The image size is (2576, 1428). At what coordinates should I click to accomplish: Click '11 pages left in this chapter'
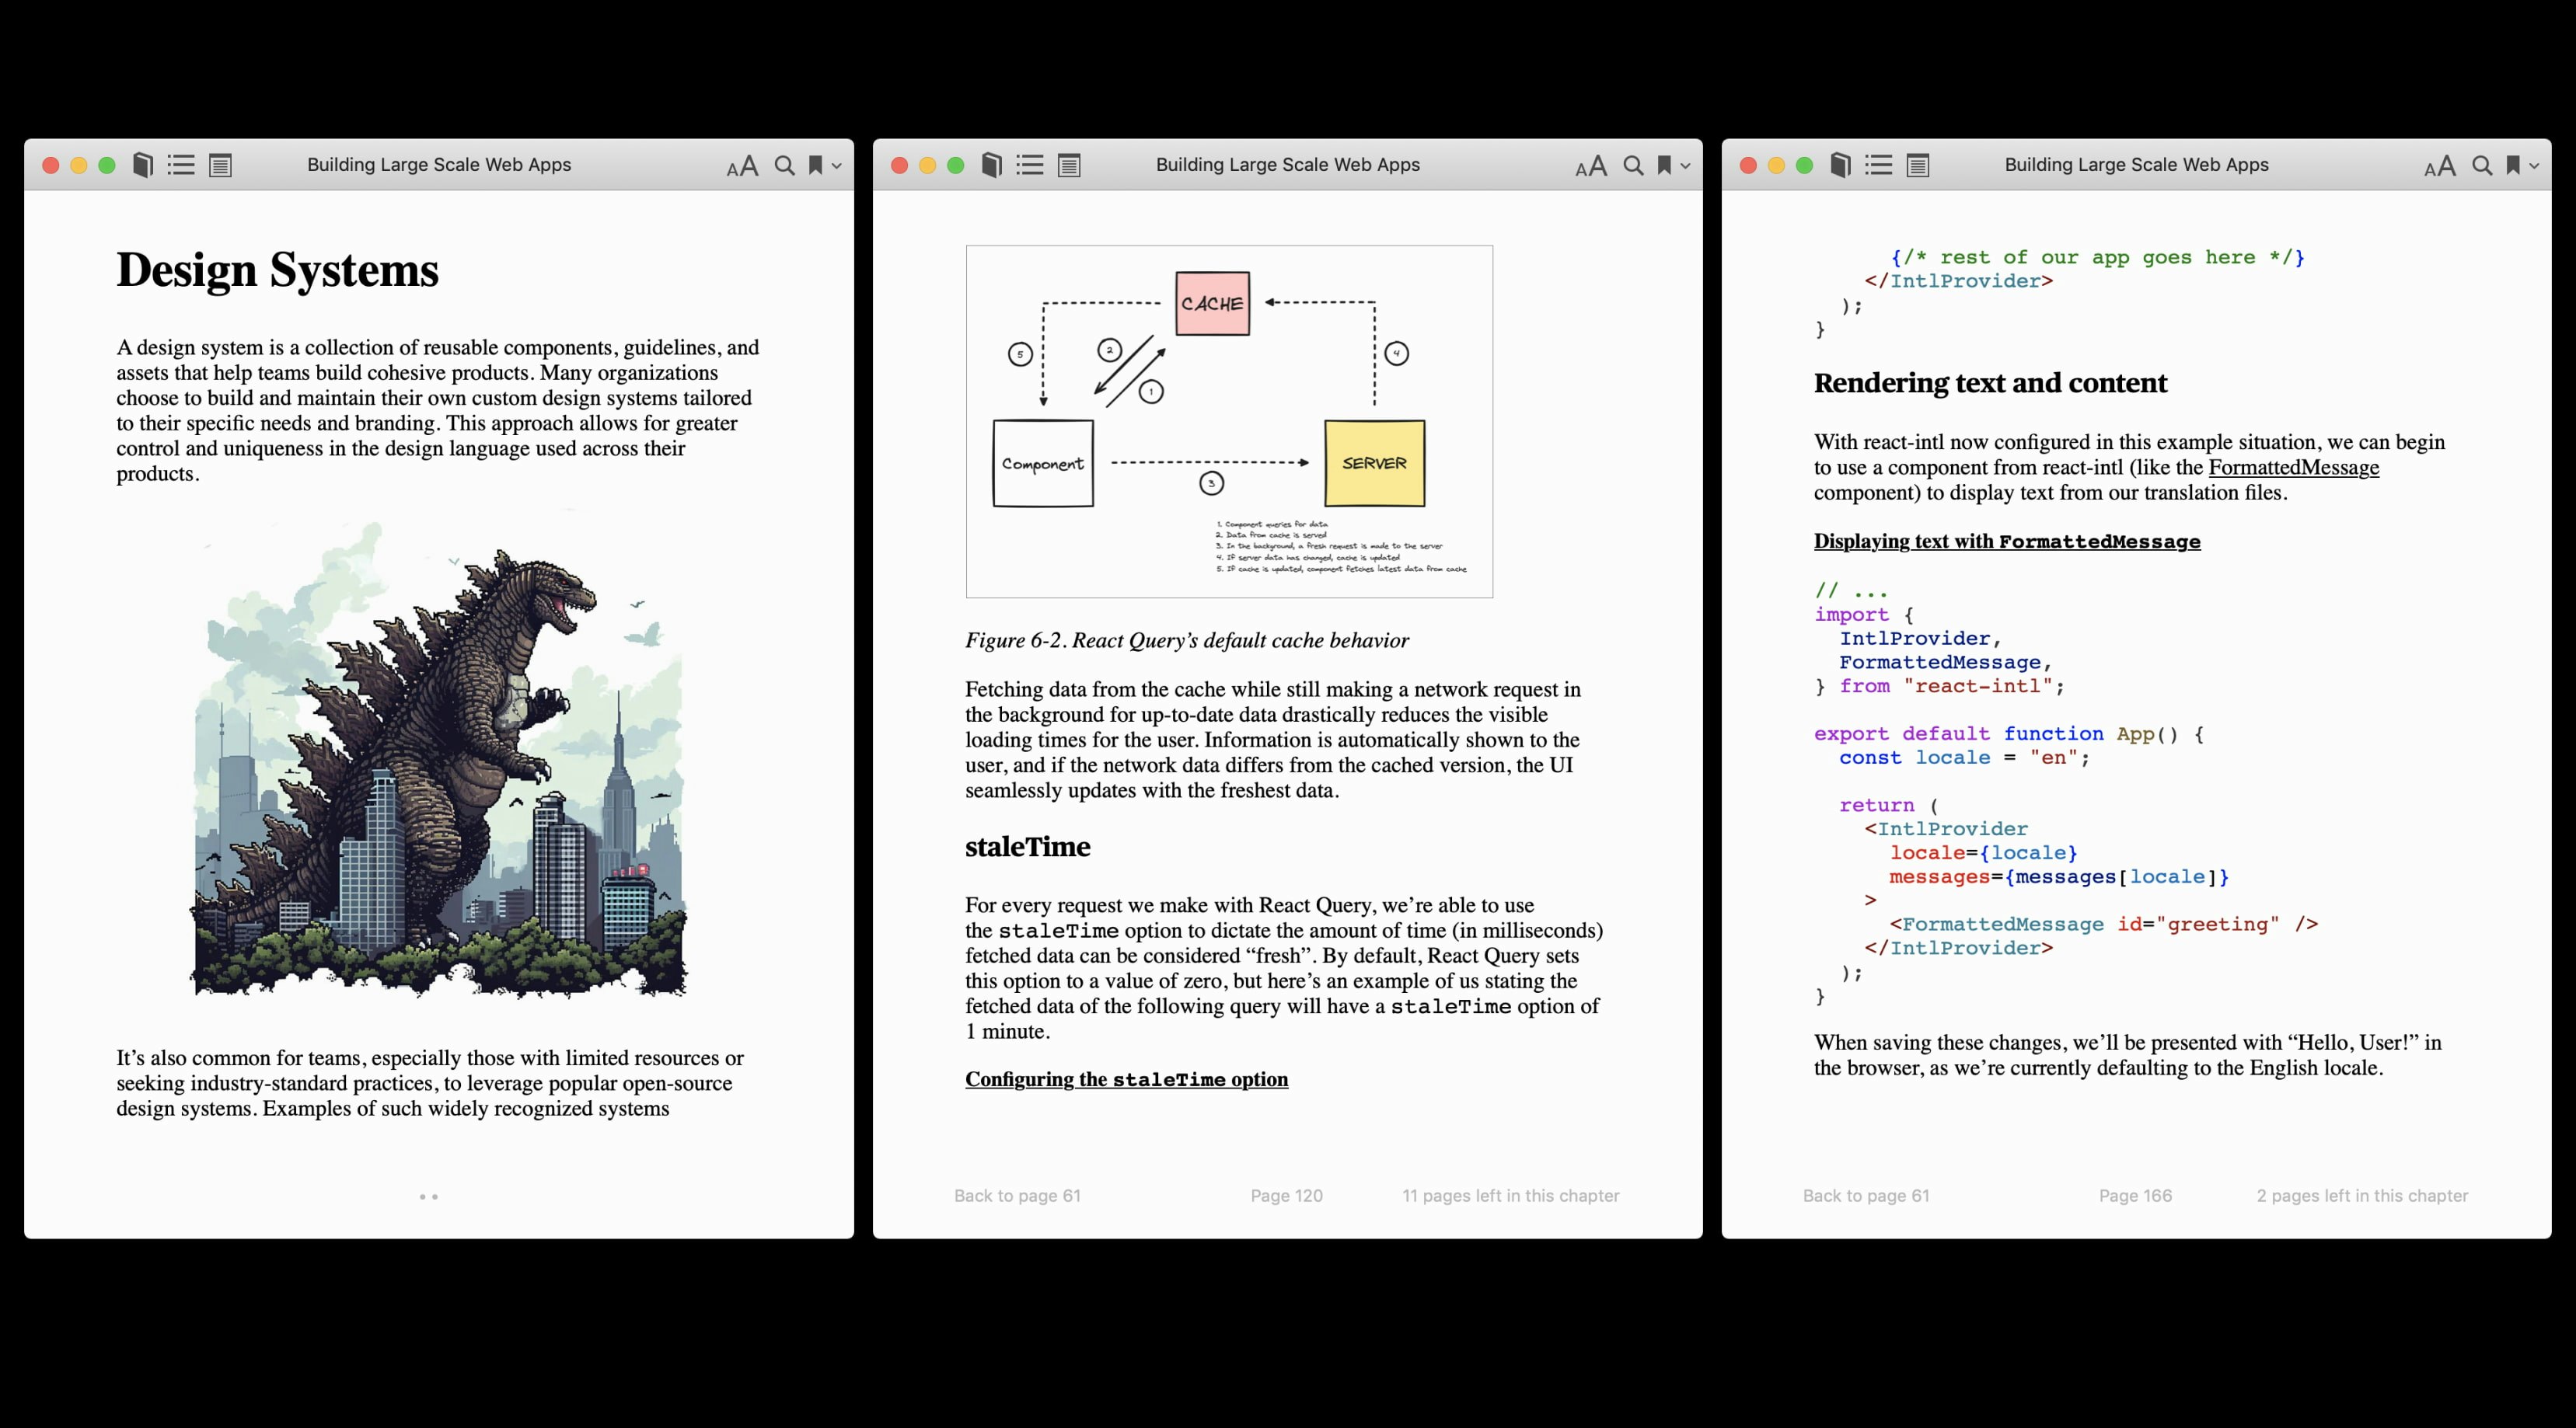(1511, 1195)
